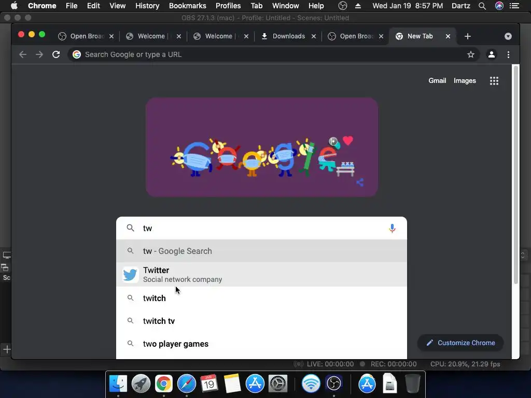
Task: Open Safari compass icon in Dock
Action: [187, 383]
